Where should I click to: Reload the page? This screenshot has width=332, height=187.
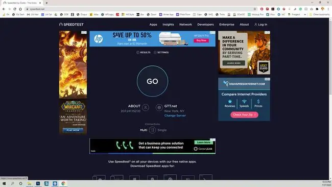click(15, 9)
